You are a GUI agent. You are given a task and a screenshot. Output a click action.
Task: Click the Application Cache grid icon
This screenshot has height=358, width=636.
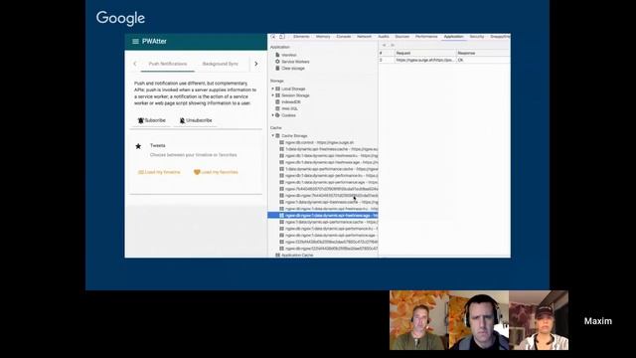278,255
